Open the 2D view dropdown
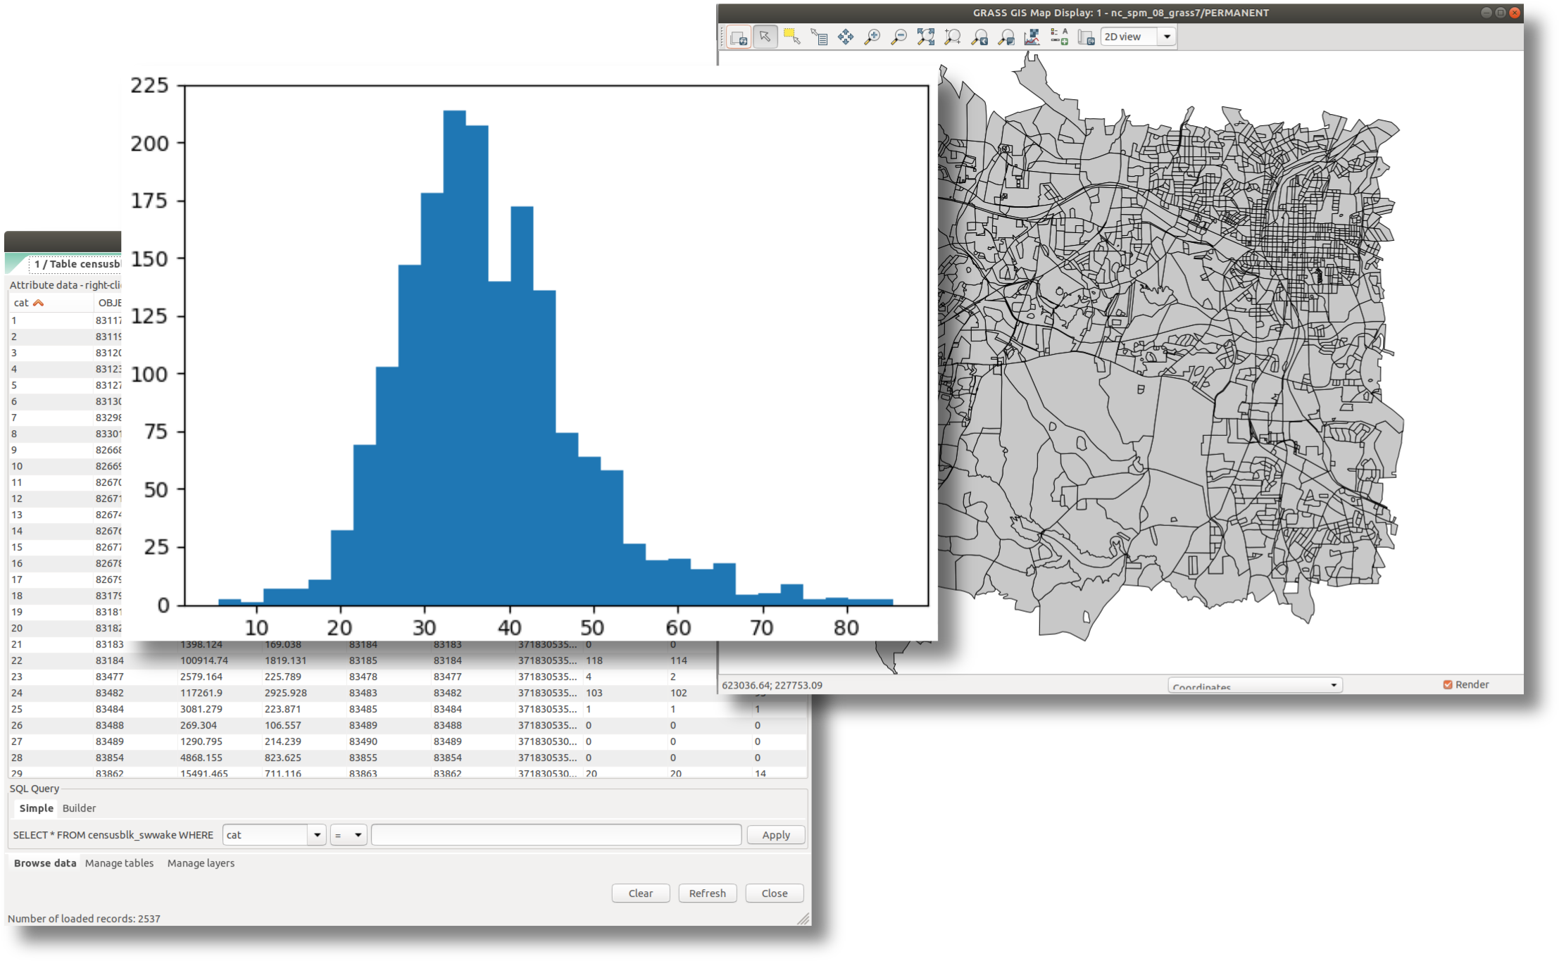Viewport: 1559px width, 961px height. (x=1166, y=37)
